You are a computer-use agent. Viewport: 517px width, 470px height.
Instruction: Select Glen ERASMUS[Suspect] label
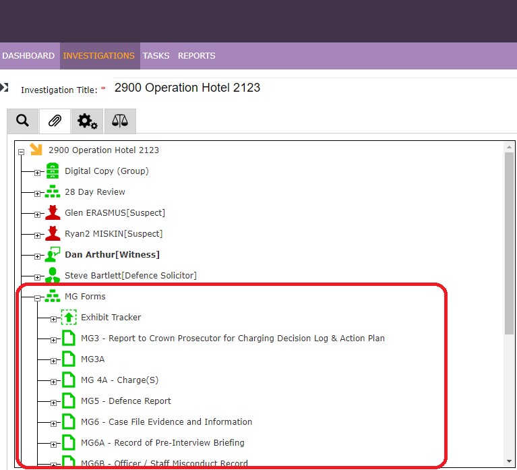pyautogui.click(x=115, y=212)
